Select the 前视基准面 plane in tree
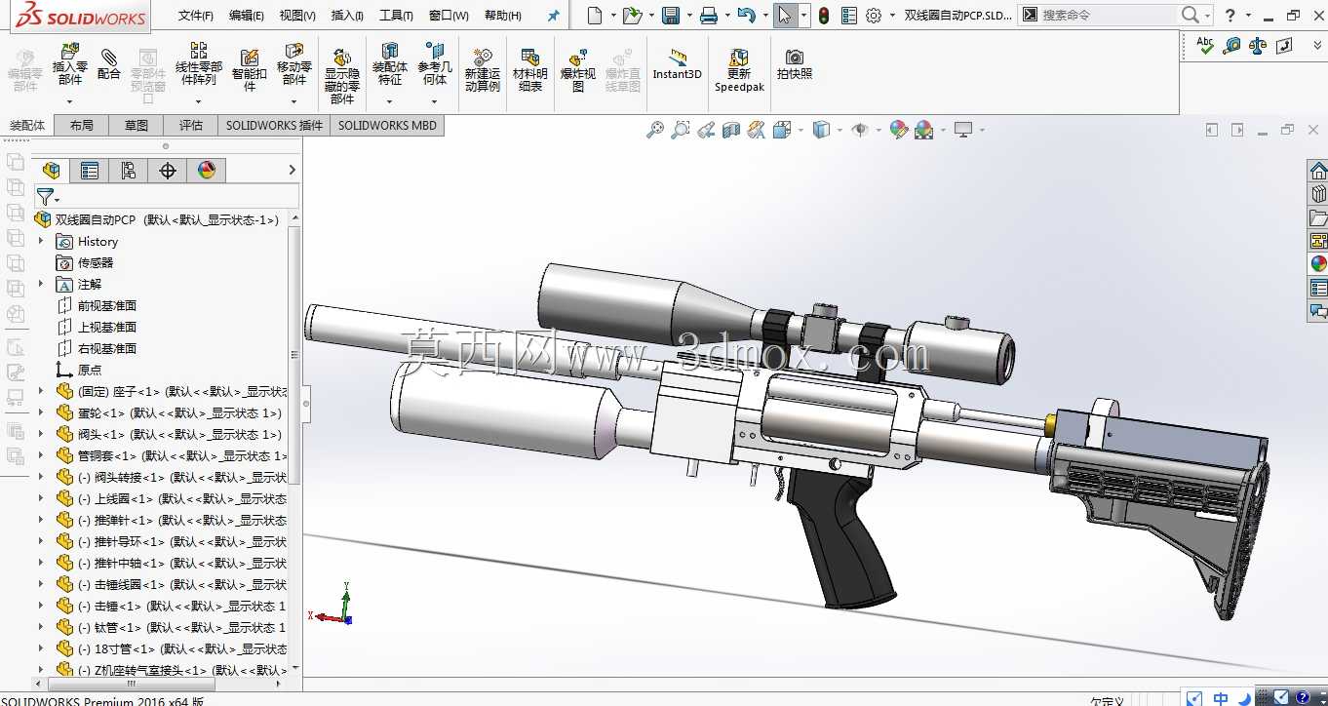Image resolution: width=1328 pixels, height=706 pixels. click(107, 305)
